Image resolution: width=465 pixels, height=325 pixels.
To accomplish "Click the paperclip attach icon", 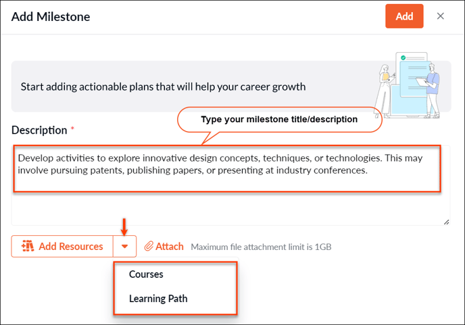I will (x=149, y=246).
